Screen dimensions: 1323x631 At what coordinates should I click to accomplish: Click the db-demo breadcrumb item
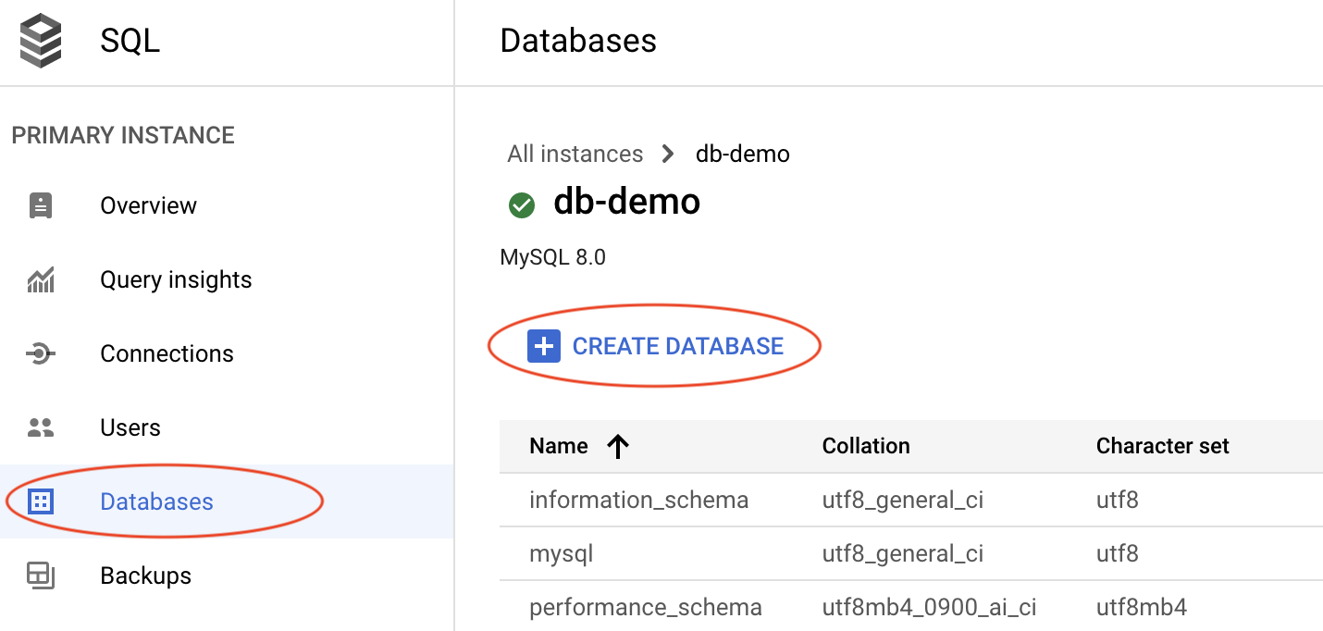tap(742, 154)
